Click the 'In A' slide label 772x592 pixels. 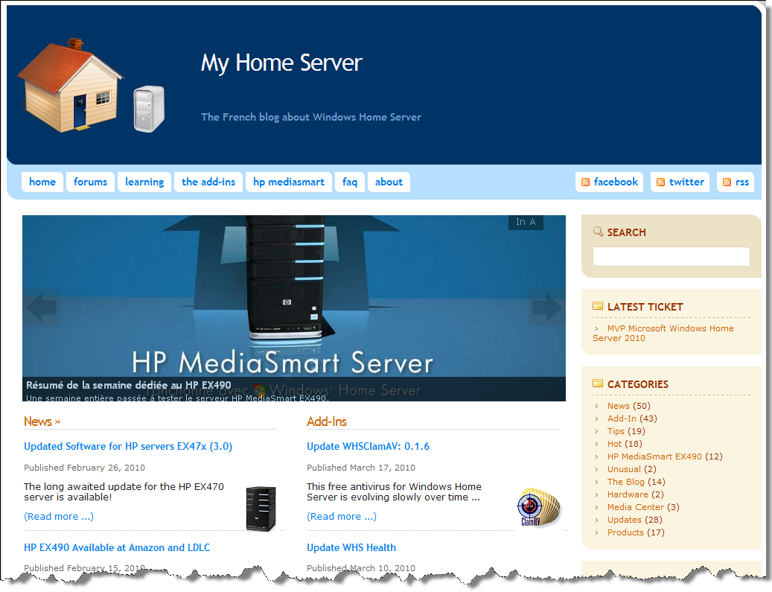(526, 222)
